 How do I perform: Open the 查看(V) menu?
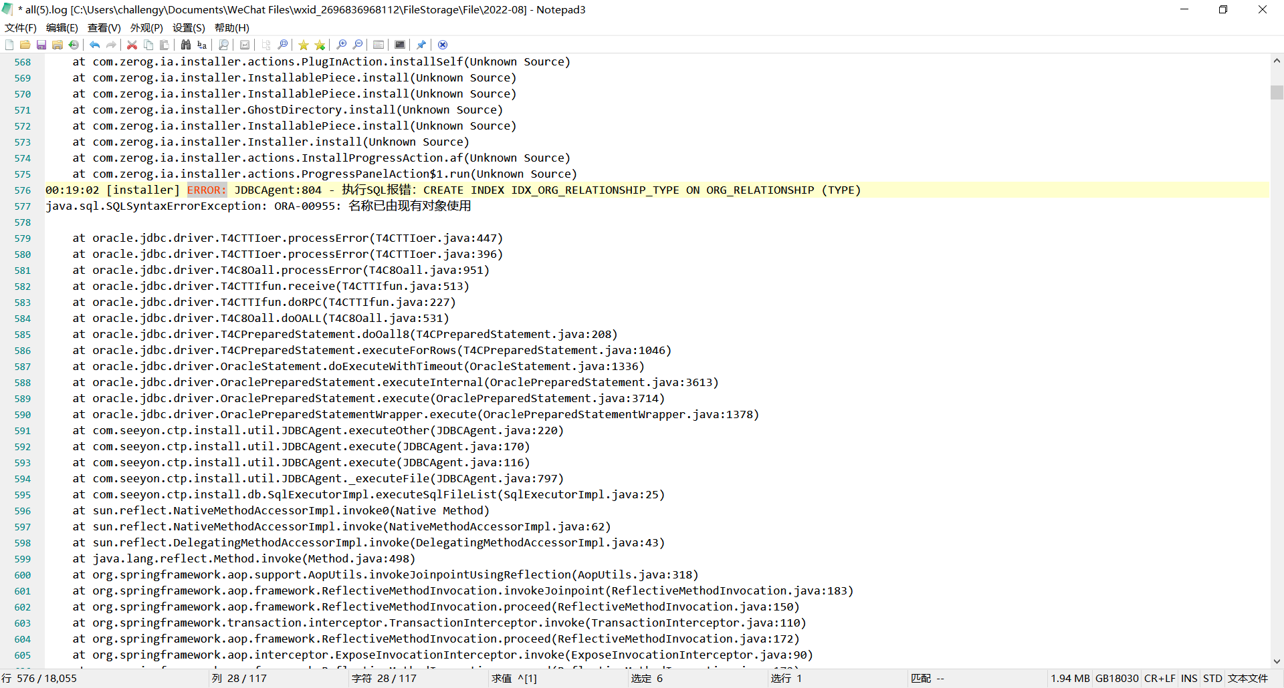[x=104, y=27]
